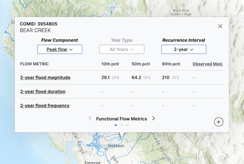This screenshot has width=244, height=164.
Task: Open the 2-year flood frequency link
Action: 45,105
